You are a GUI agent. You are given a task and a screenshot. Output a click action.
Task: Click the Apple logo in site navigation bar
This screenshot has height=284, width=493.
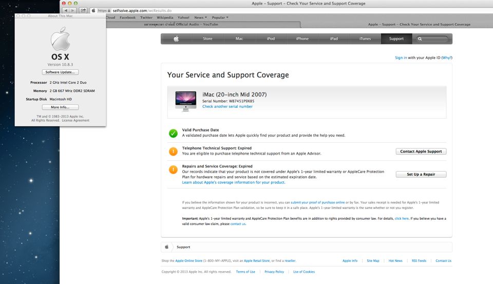click(x=176, y=39)
